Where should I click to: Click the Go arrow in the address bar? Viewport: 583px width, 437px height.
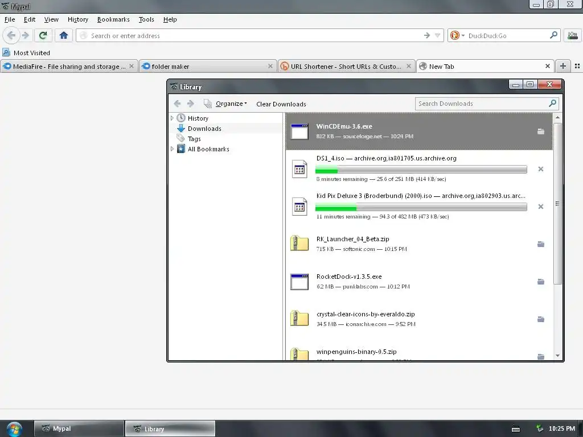click(427, 36)
